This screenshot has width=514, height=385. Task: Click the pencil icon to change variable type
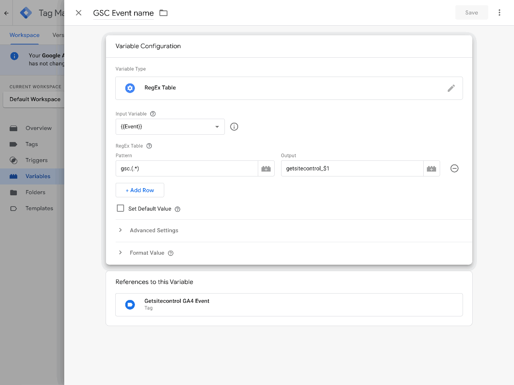[x=451, y=88]
